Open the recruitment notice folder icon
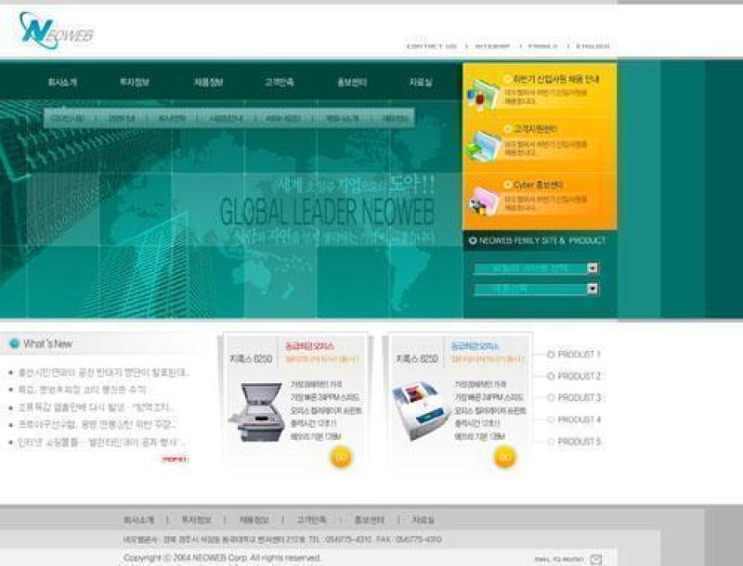The height and width of the screenshot is (566, 743). (483, 92)
